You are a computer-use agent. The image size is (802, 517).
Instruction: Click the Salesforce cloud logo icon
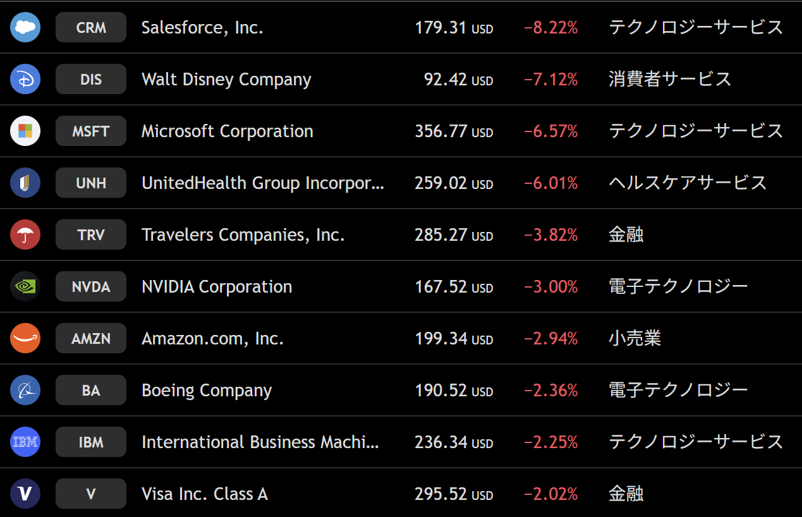click(x=25, y=28)
